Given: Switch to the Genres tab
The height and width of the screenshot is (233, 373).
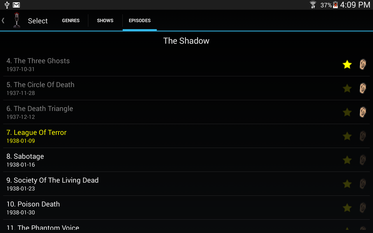Looking at the screenshot, I should pyautogui.click(x=71, y=21).
